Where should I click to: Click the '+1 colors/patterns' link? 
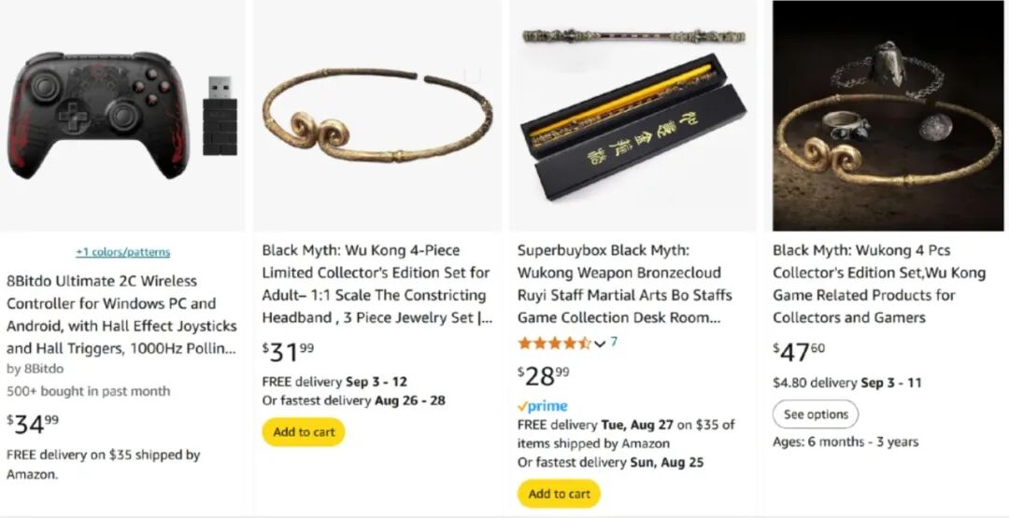(x=123, y=252)
